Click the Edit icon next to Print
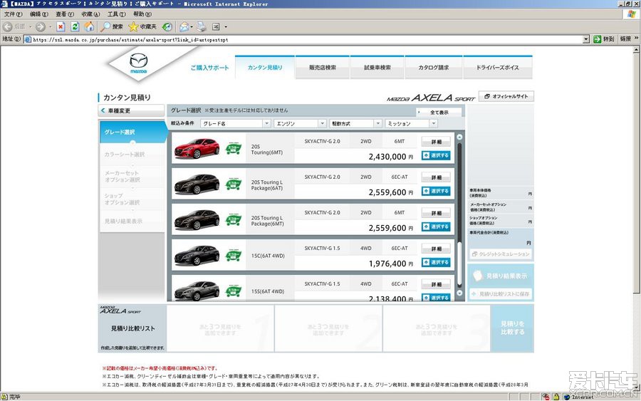641x401 pixels. pos(216,27)
